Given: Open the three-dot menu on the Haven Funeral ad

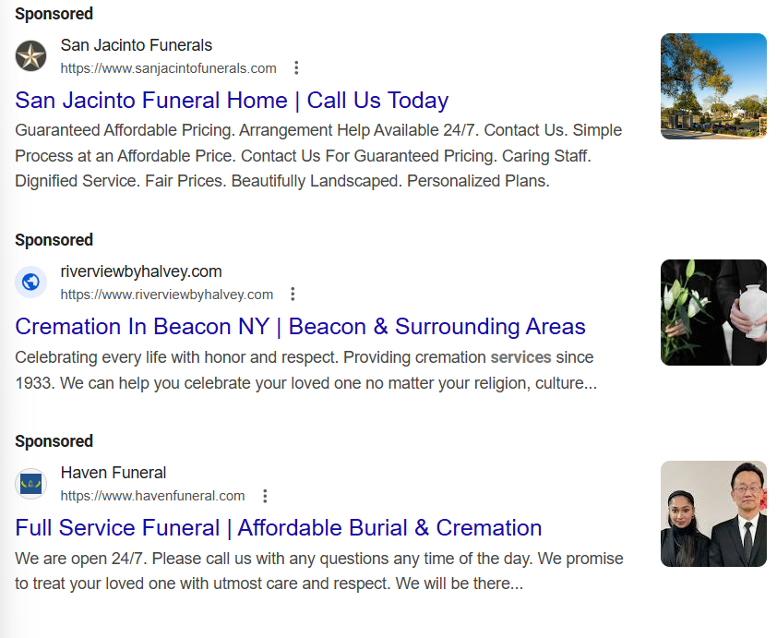Looking at the screenshot, I should (x=265, y=495).
